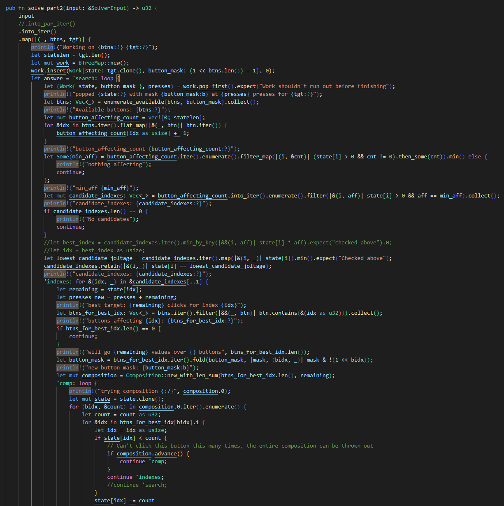Click the solve_part2 function name
The image size is (504, 506).
tap(45, 8)
